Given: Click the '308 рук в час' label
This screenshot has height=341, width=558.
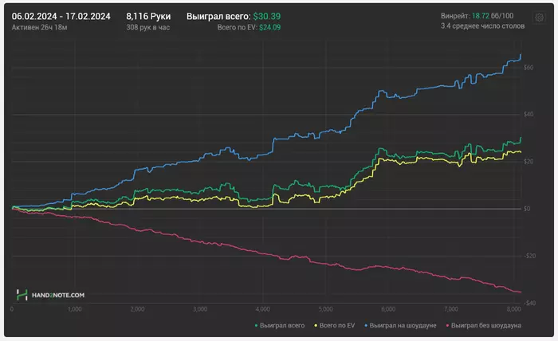Looking at the screenshot, I should coord(149,27).
